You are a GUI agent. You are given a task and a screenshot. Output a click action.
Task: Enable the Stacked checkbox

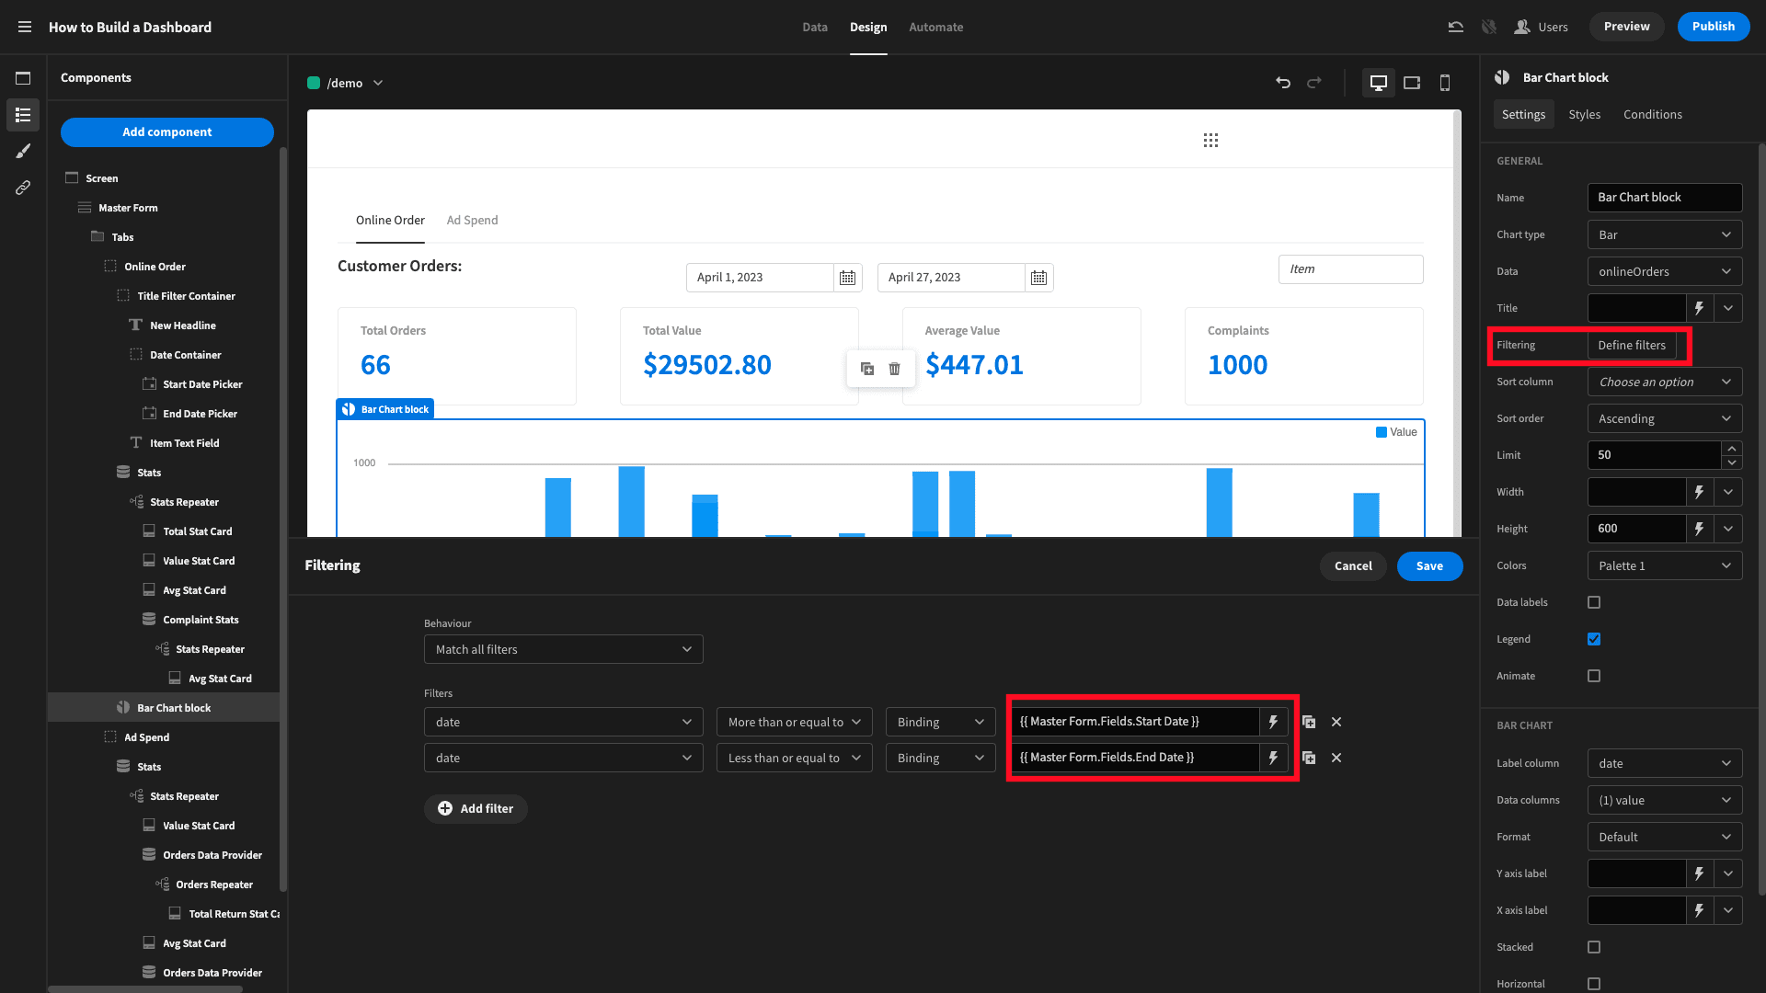click(x=1594, y=947)
